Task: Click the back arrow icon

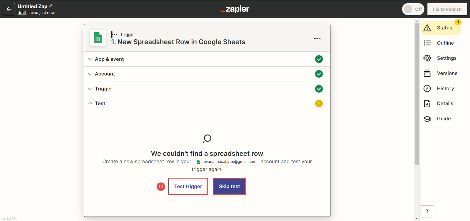Action: [9, 9]
